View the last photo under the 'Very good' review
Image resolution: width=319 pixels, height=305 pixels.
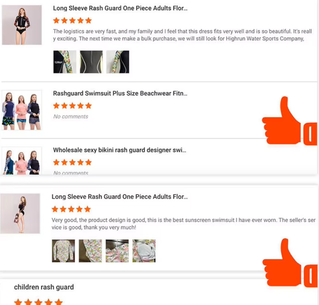coord(144,251)
